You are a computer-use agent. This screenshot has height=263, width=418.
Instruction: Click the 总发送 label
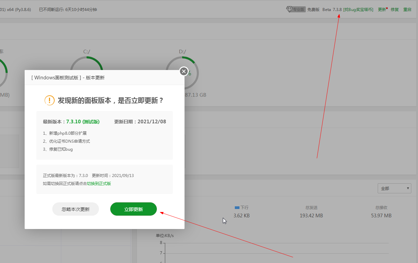(x=311, y=207)
